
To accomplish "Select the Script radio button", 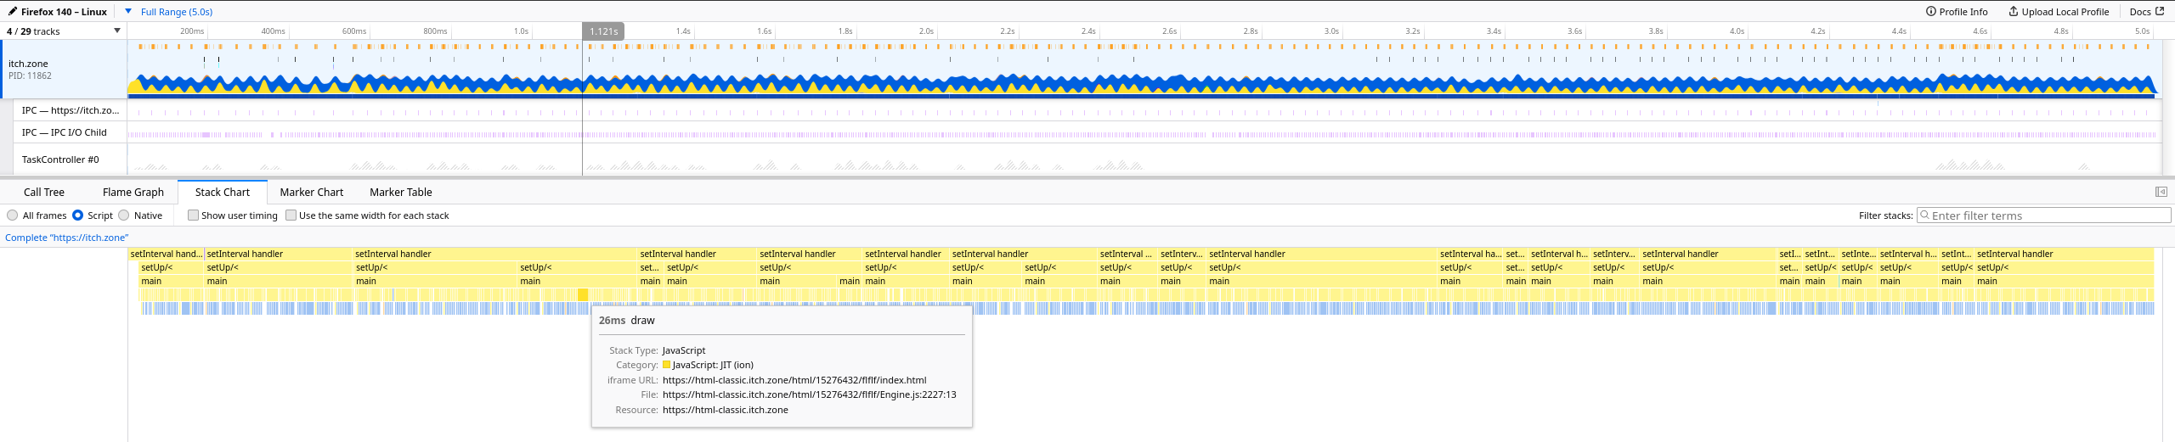I will coord(78,215).
